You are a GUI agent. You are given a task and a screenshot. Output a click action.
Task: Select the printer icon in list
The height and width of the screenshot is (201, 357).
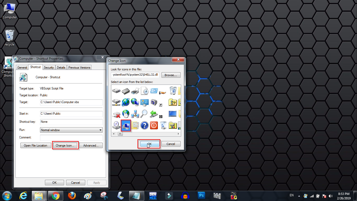[135, 91]
